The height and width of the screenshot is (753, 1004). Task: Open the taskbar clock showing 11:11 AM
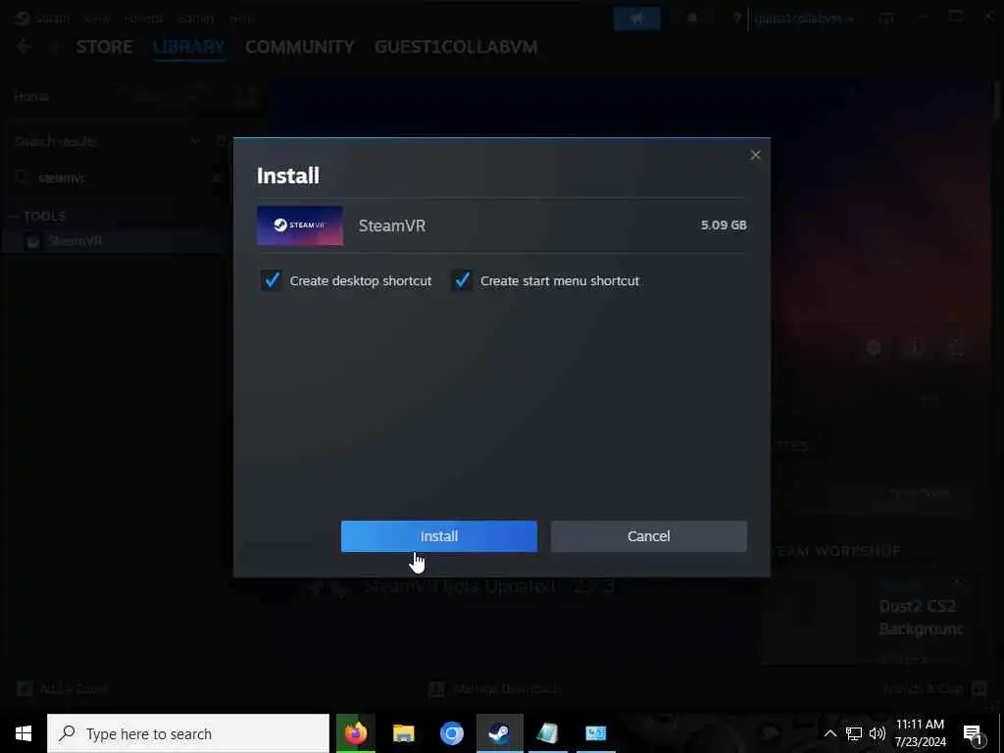pos(920,733)
